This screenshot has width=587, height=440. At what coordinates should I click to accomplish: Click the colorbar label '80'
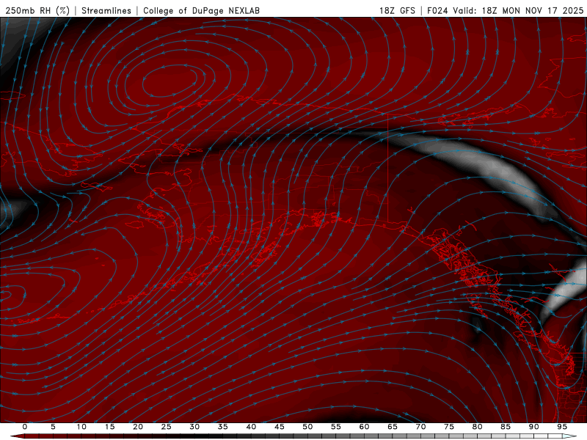(477, 427)
